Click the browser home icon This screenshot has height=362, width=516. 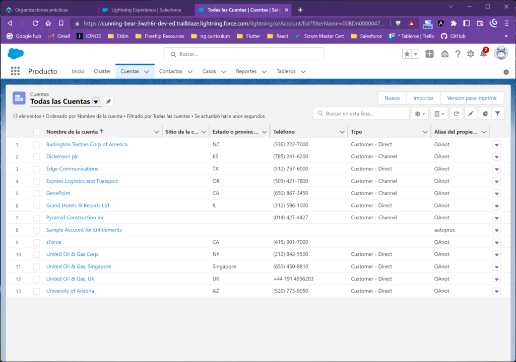point(48,23)
